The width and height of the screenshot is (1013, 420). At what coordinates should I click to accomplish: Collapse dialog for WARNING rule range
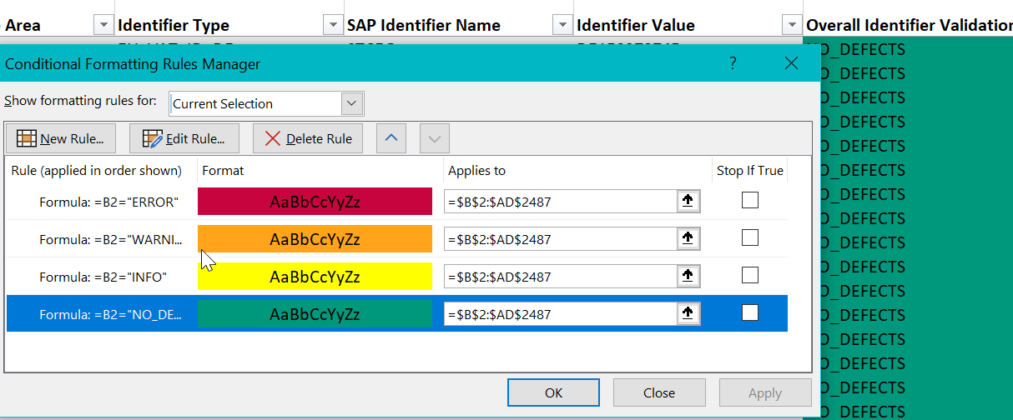(688, 238)
